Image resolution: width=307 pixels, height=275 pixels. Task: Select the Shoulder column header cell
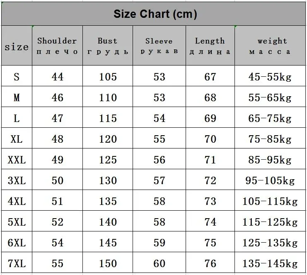[x=57, y=46]
